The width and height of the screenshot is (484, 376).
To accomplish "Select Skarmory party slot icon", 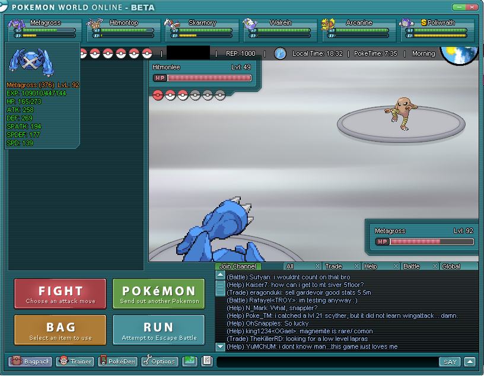I will click(x=172, y=24).
